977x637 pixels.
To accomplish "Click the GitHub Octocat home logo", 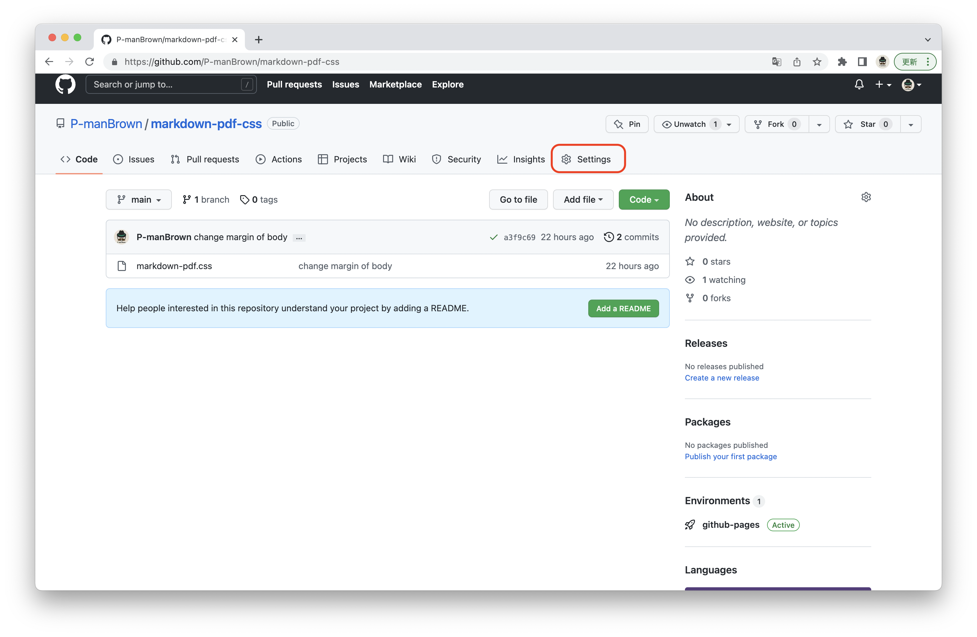I will pos(65,85).
